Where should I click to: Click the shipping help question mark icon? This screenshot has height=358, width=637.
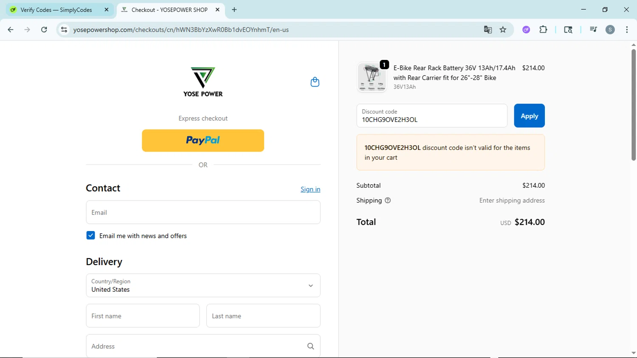tap(388, 200)
